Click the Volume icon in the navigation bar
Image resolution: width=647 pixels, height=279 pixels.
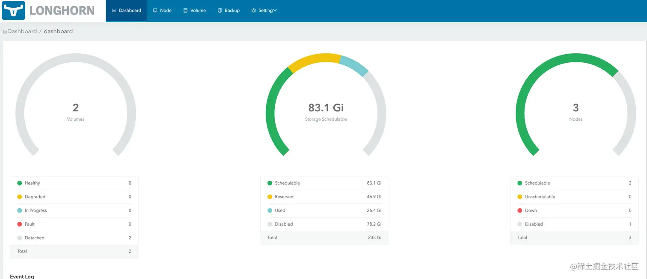(x=185, y=10)
